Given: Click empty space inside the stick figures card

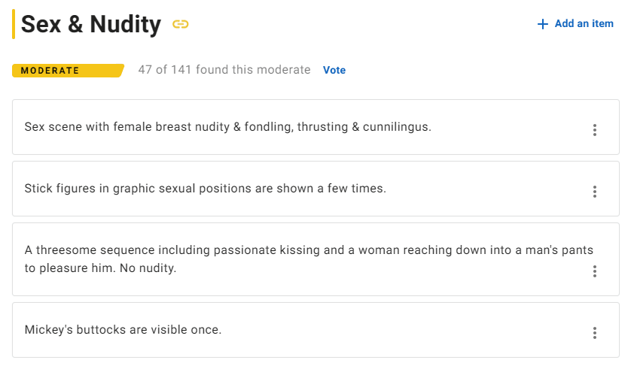Looking at the screenshot, I should (x=489, y=189).
